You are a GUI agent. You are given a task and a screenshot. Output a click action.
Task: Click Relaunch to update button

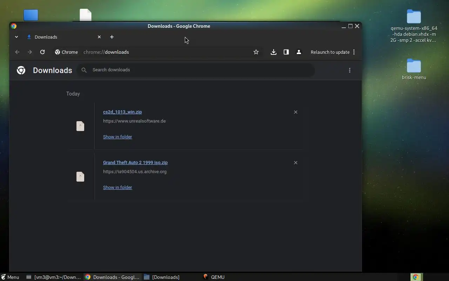pyautogui.click(x=330, y=52)
